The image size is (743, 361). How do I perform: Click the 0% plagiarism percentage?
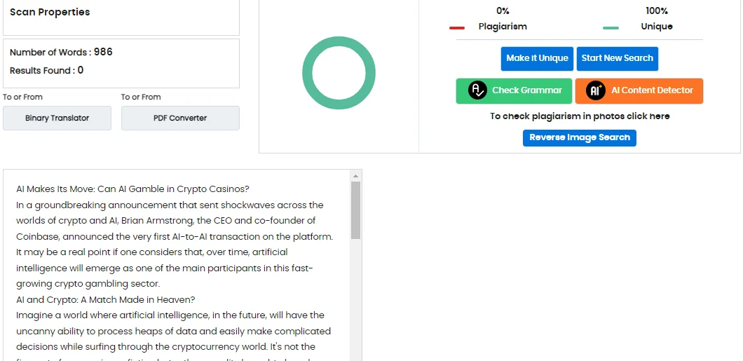[503, 11]
